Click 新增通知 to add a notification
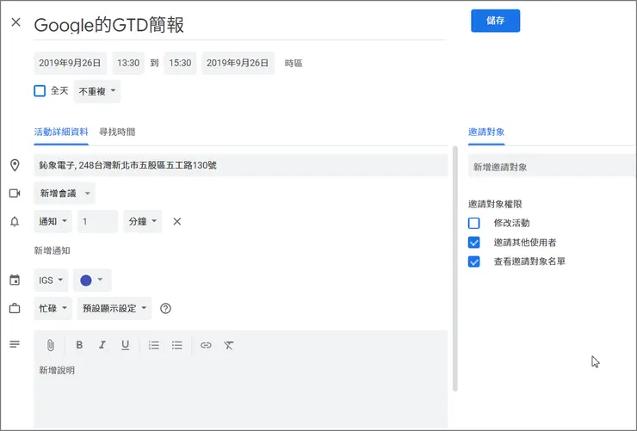Screen dimensions: 637x431 click(x=52, y=250)
